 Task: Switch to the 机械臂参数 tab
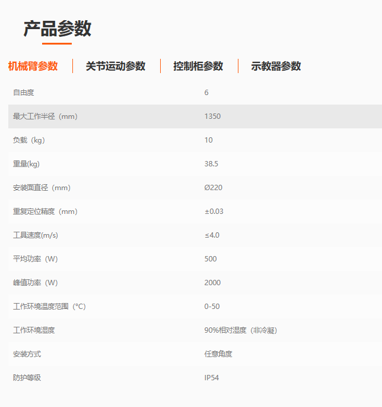coord(33,66)
